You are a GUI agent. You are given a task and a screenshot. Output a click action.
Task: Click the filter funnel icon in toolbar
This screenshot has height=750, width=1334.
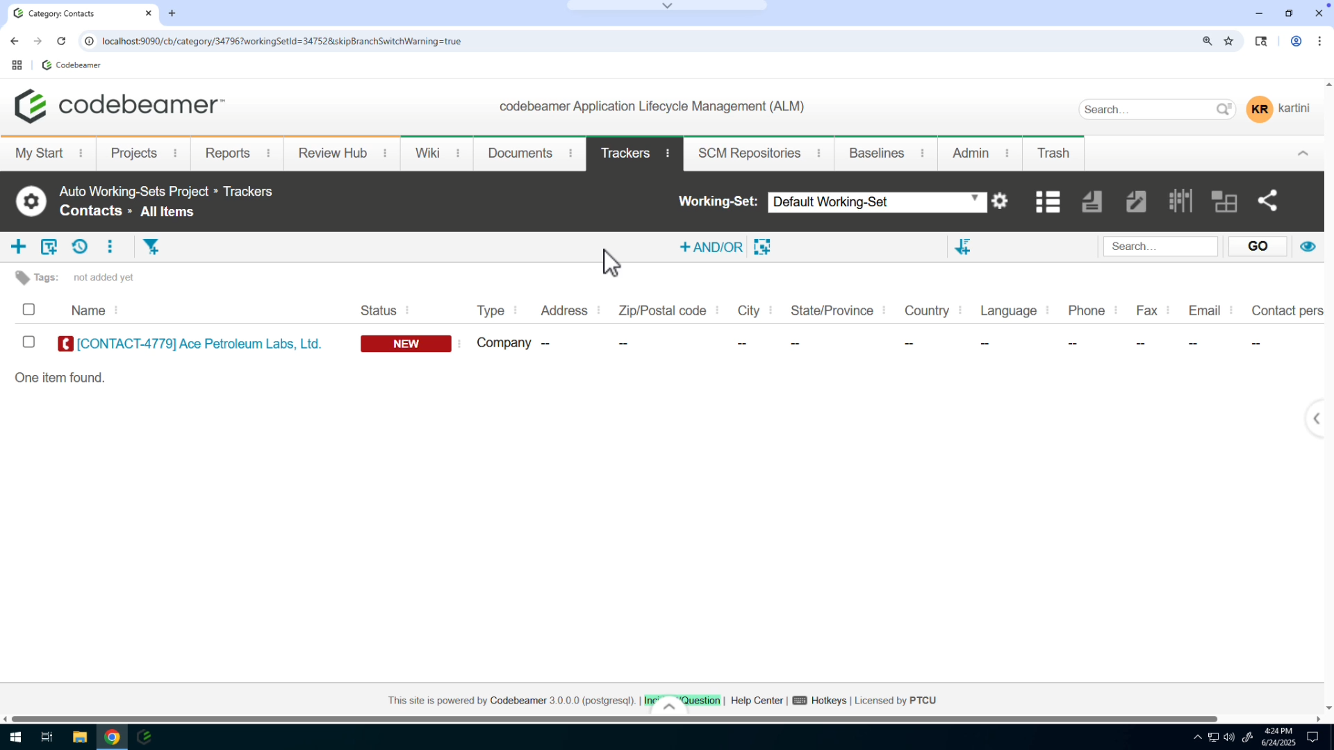click(x=151, y=247)
